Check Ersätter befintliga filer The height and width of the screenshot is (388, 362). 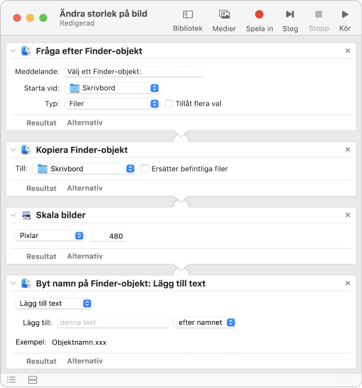(x=145, y=169)
